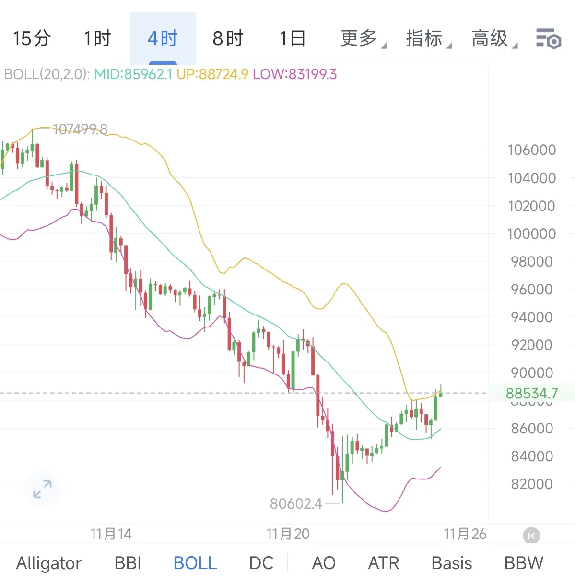Click the 96000 price axis label
This screenshot has height=584, width=575.
pos(532,289)
